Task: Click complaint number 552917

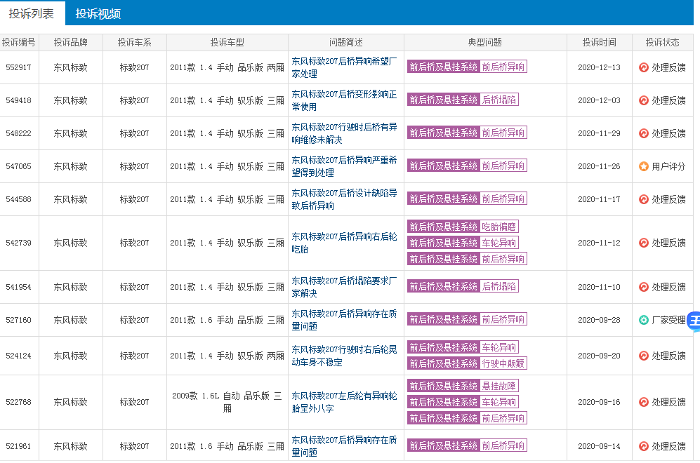Action: coord(19,67)
